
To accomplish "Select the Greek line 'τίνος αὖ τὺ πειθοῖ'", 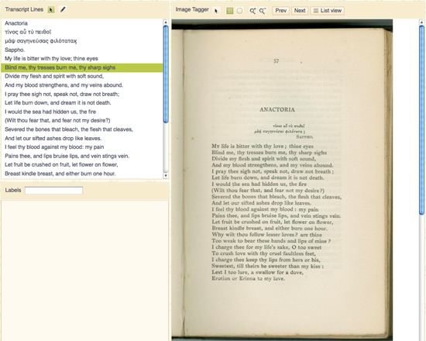I will [82, 32].
